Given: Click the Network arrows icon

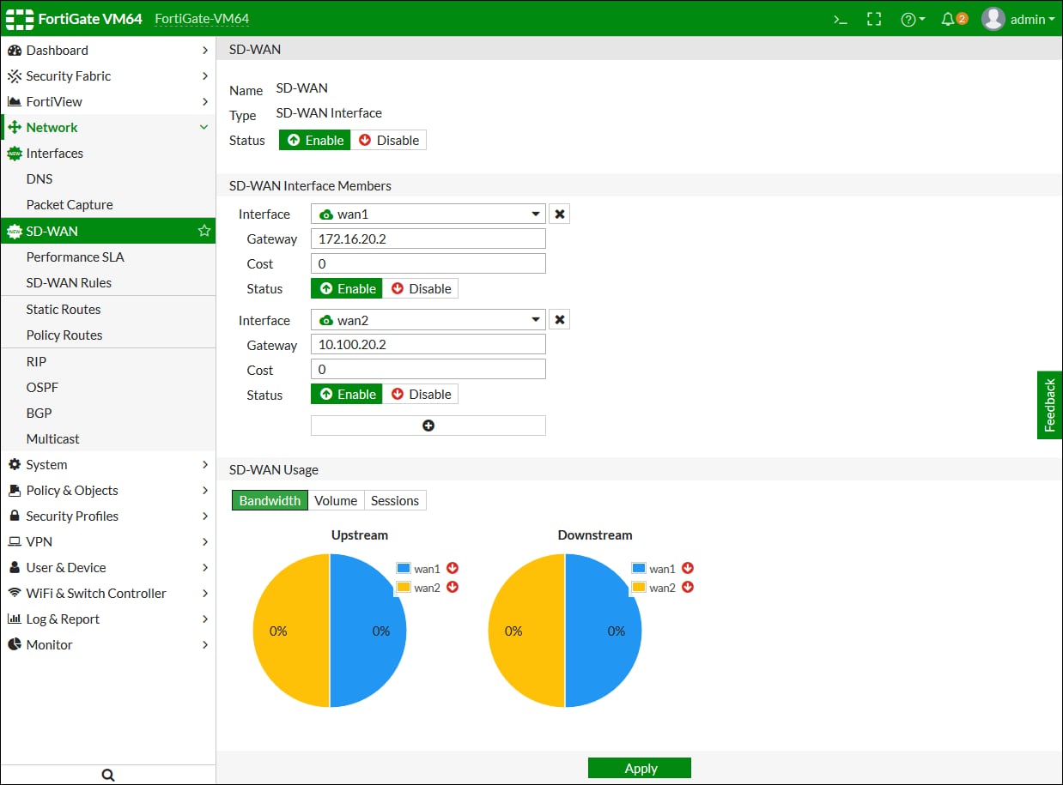Looking at the screenshot, I should [x=14, y=128].
